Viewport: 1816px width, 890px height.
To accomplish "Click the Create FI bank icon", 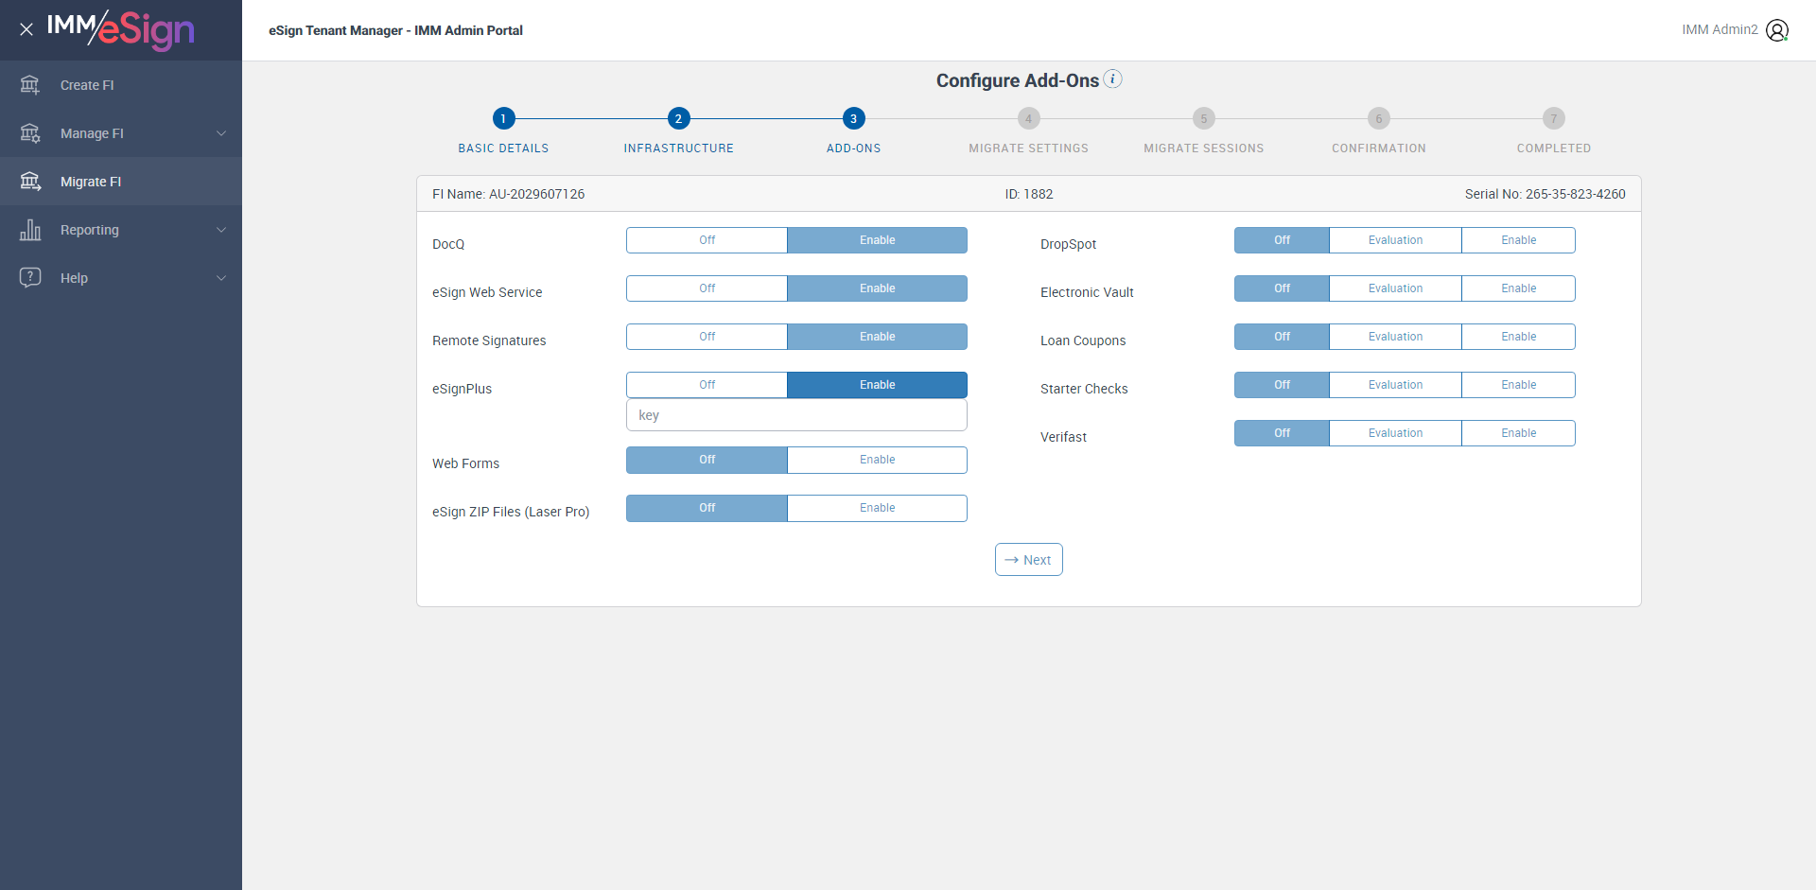I will click(30, 85).
